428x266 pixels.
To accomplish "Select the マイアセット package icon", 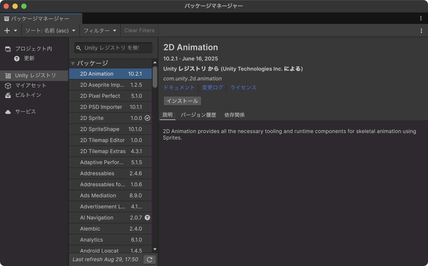I will 8,86.
